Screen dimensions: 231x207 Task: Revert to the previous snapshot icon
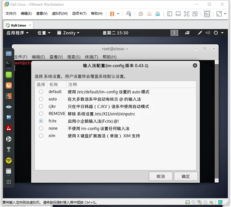pyautogui.click(x=149, y=14)
